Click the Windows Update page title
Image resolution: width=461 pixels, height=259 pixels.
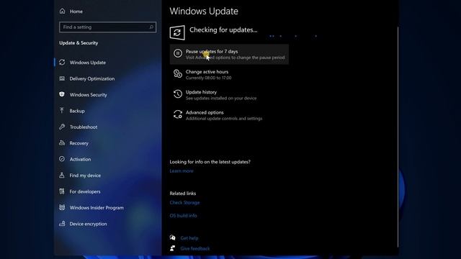click(204, 12)
